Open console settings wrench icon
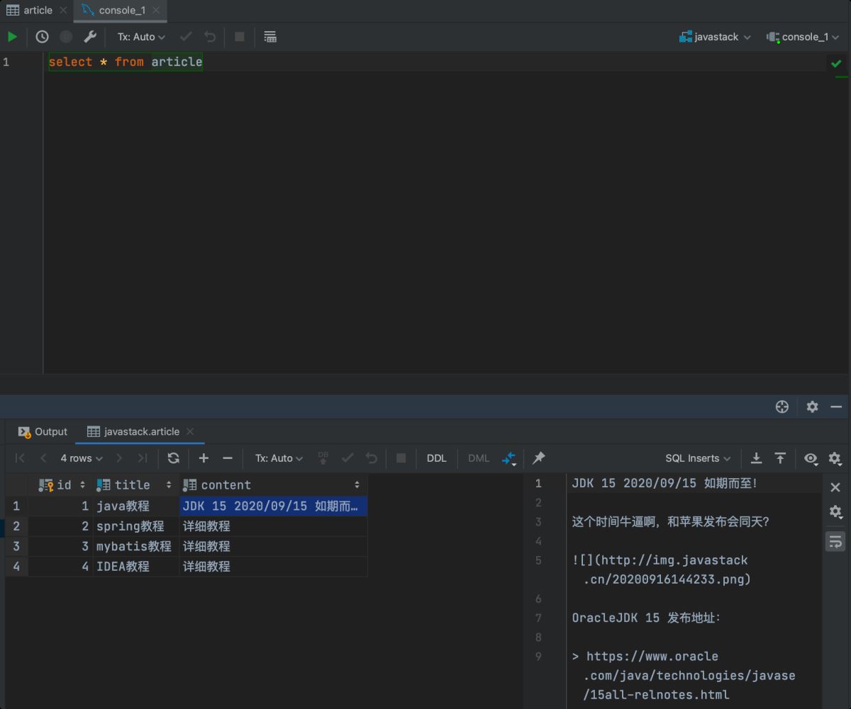 click(x=89, y=37)
